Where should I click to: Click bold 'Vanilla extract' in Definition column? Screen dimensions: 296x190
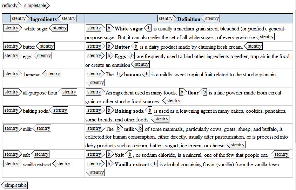point(132,164)
